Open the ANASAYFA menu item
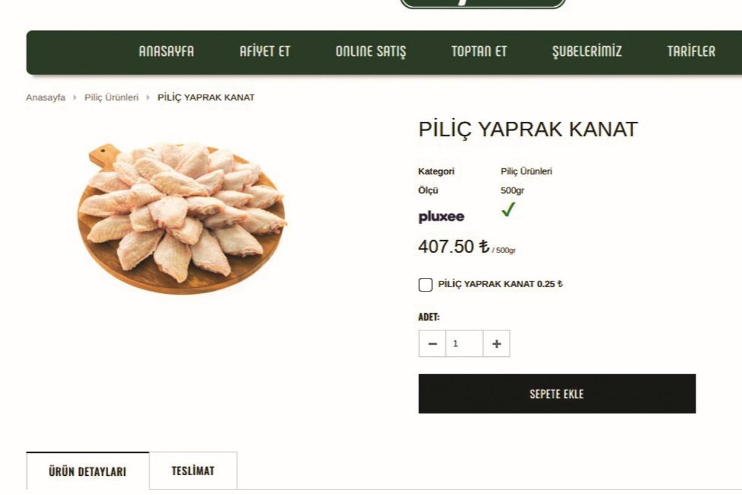This screenshot has width=742, height=495. [166, 51]
